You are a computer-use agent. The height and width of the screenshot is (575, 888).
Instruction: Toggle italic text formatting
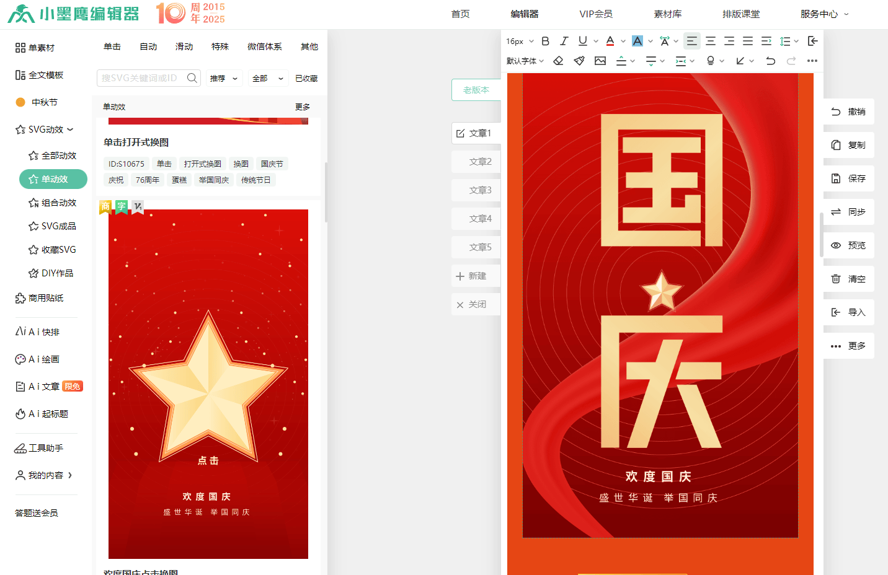tap(564, 41)
